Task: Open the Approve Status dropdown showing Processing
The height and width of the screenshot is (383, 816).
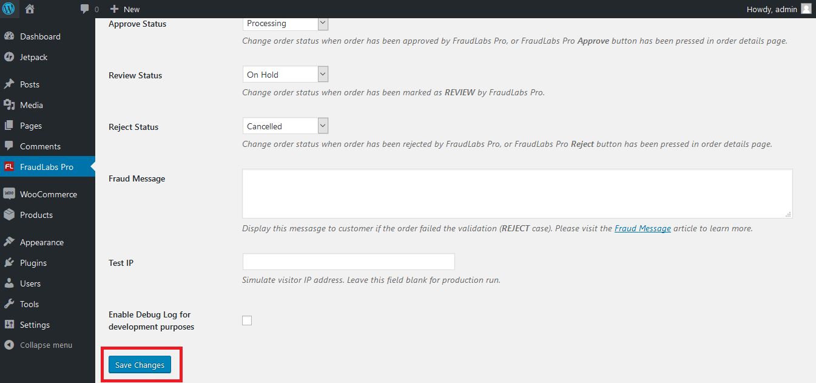Action: tap(285, 23)
